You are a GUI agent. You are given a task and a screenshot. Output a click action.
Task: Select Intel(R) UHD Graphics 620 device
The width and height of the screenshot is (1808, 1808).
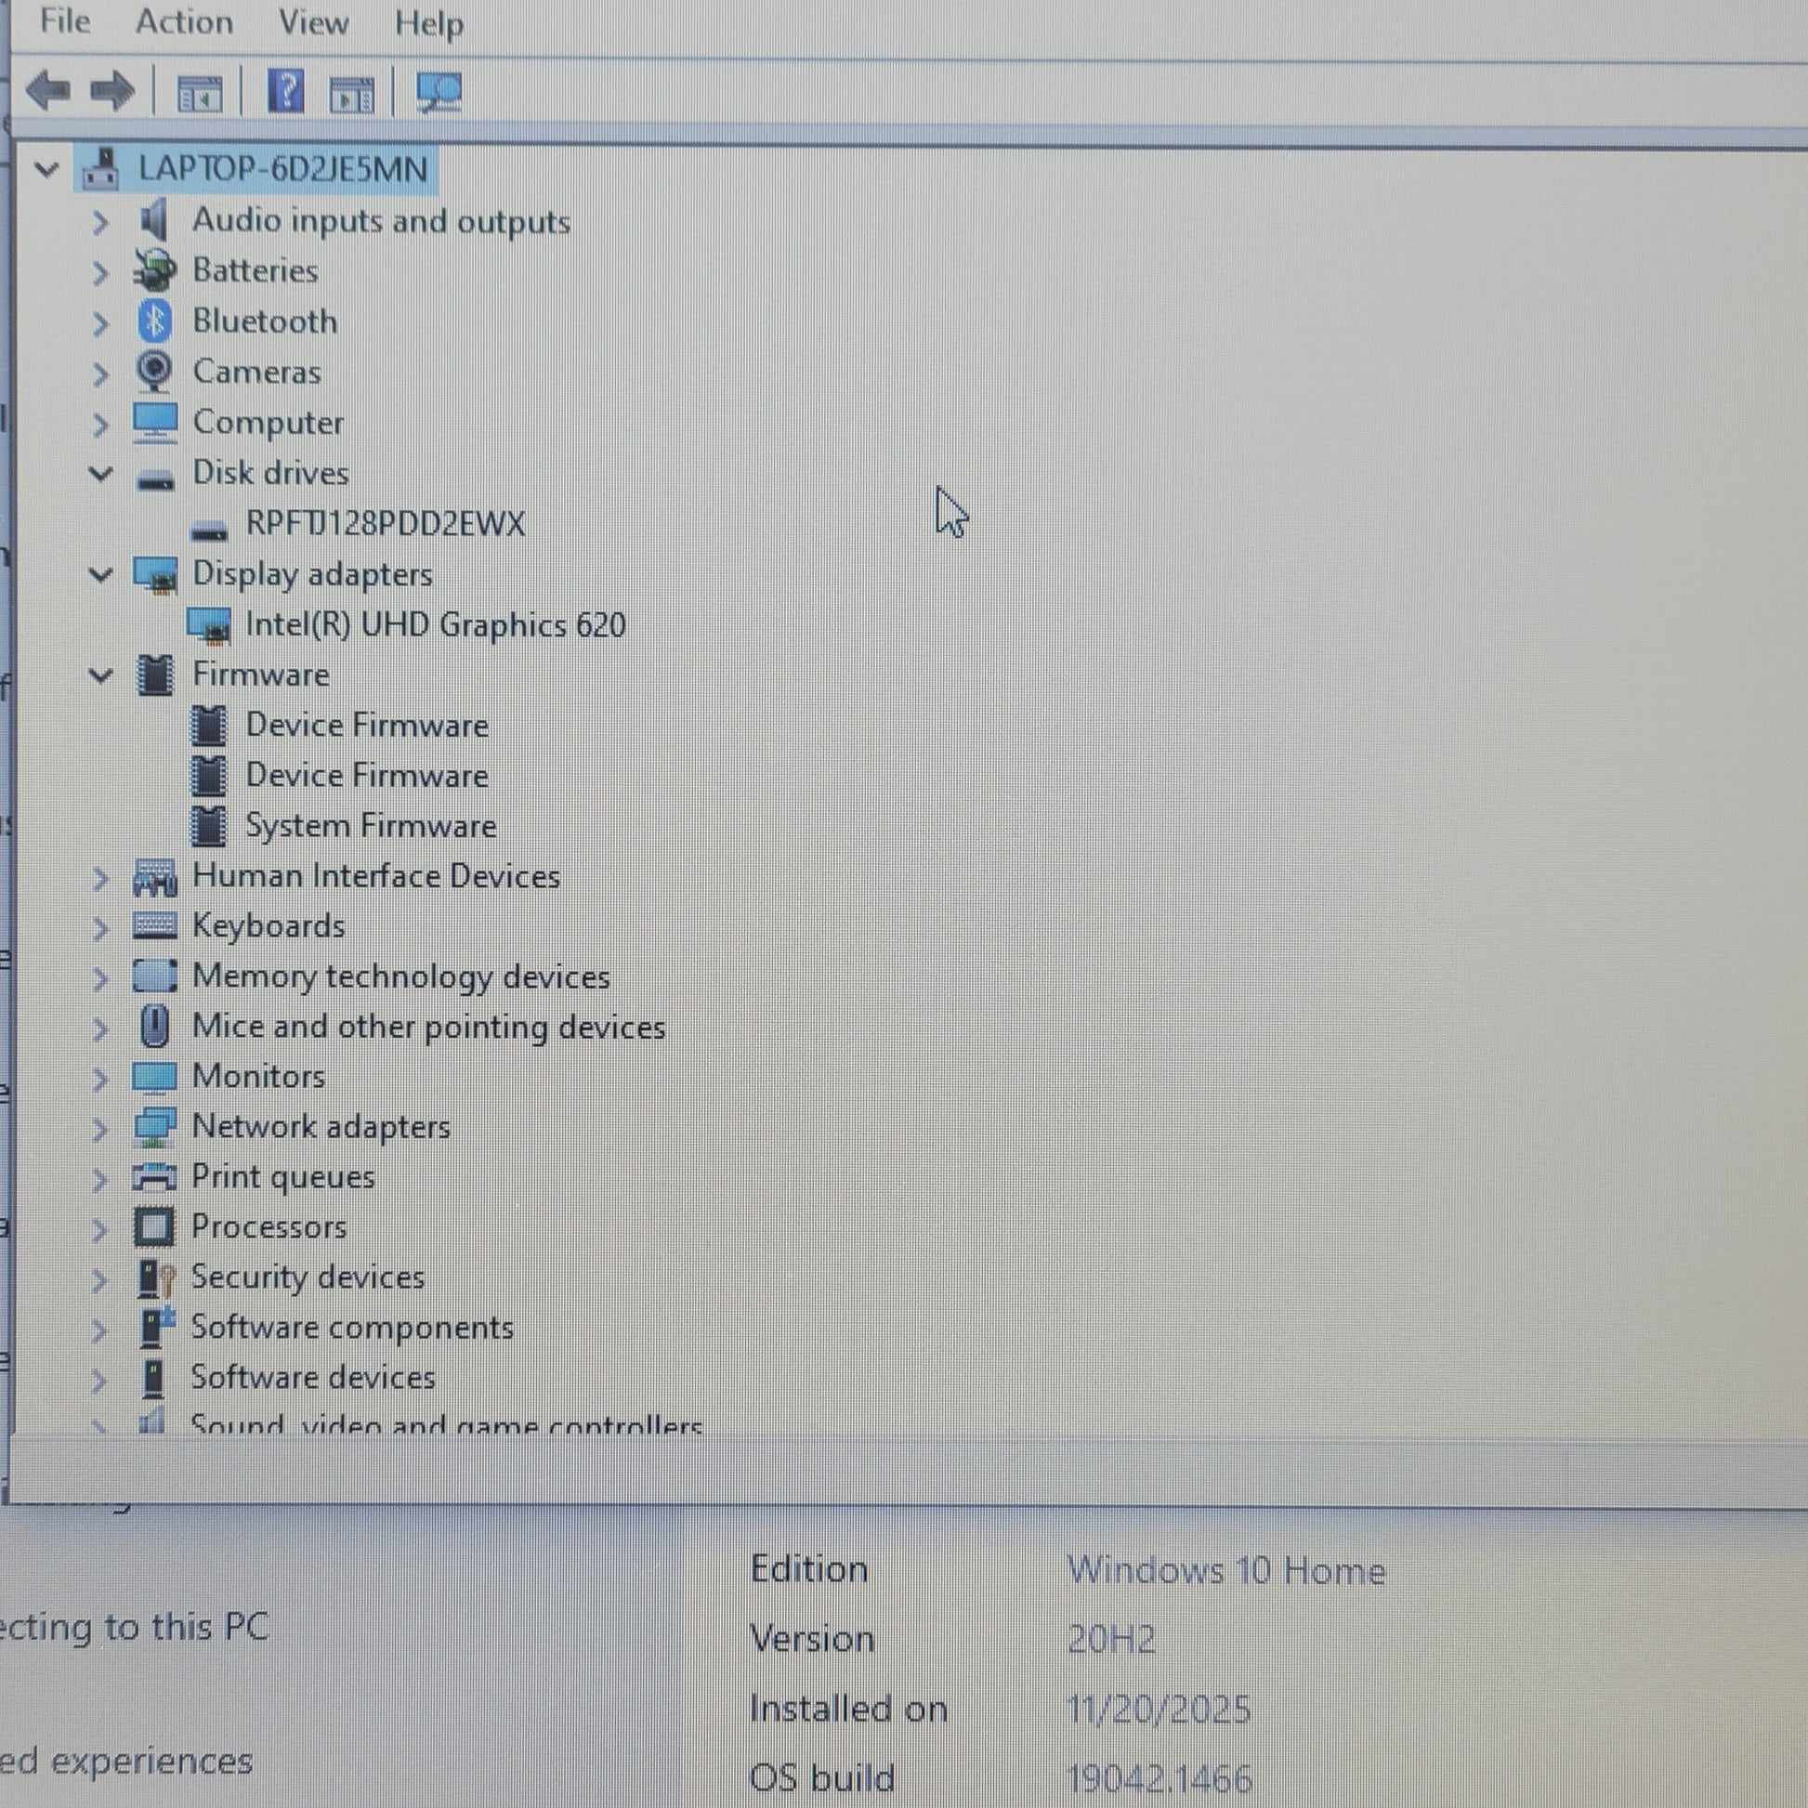click(x=435, y=625)
